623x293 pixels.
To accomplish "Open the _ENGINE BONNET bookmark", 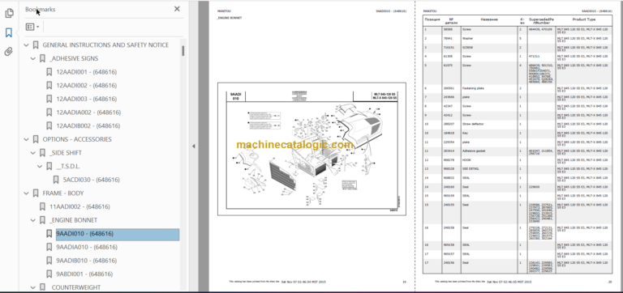I will [73, 220].
